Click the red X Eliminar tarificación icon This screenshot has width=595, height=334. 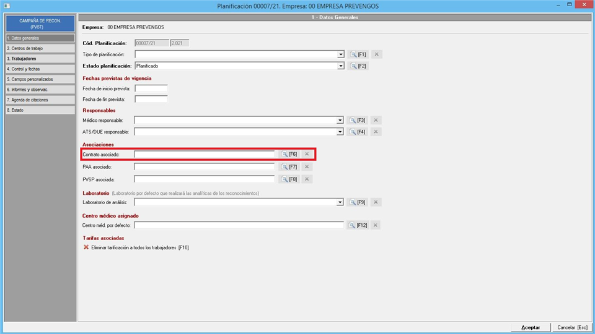[x=86, y=247]
